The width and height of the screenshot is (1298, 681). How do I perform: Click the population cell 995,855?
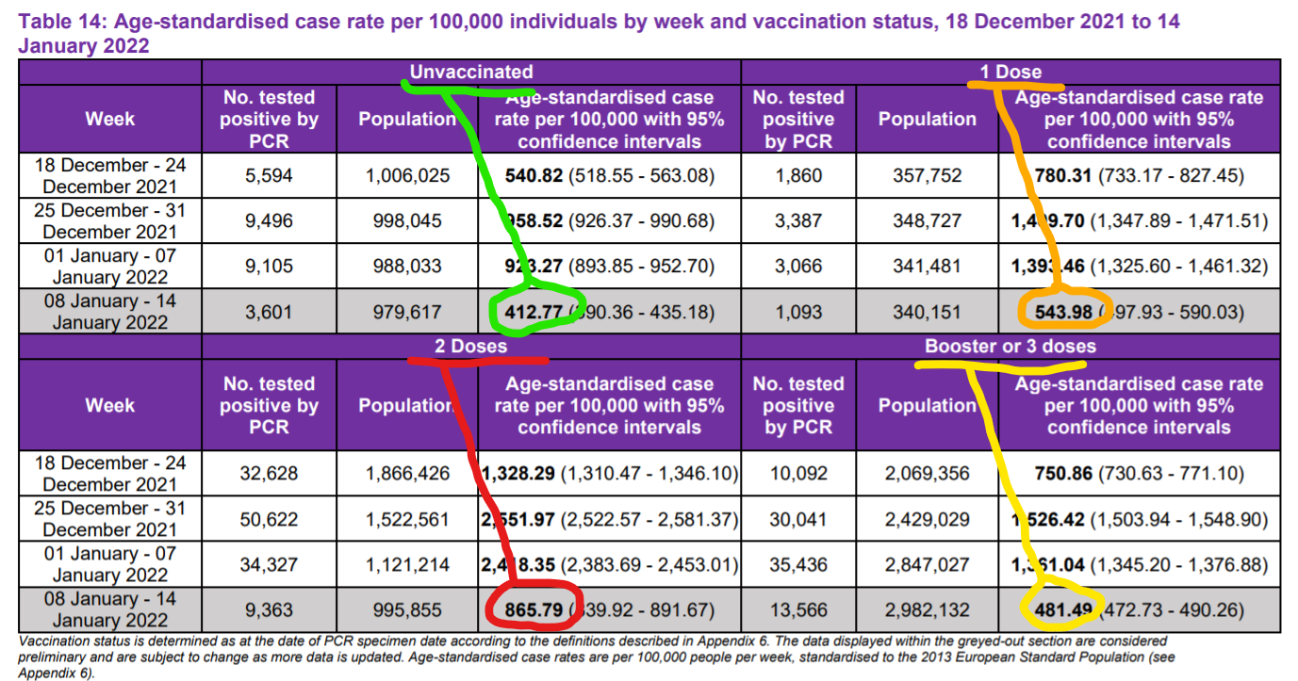(x=408, y=609)
